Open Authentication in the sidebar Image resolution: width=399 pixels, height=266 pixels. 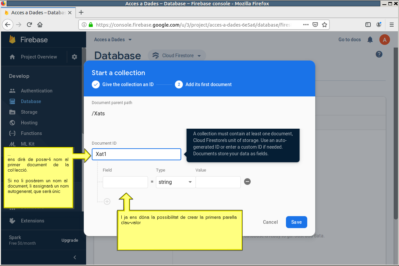click(x=37, y=91)
